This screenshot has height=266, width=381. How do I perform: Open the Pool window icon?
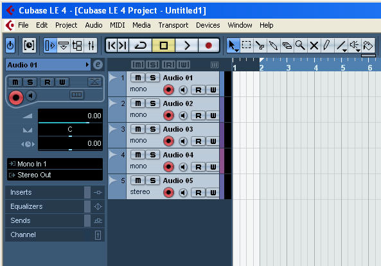coord(77,46)
